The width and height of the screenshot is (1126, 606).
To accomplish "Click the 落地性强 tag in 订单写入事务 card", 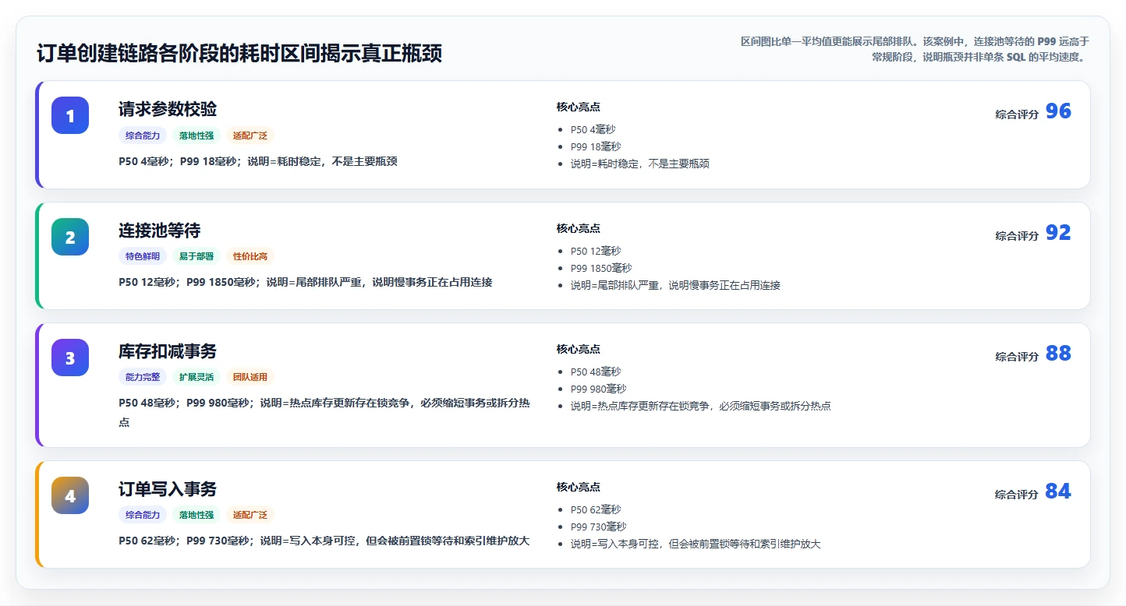I will tap(197, 515).
